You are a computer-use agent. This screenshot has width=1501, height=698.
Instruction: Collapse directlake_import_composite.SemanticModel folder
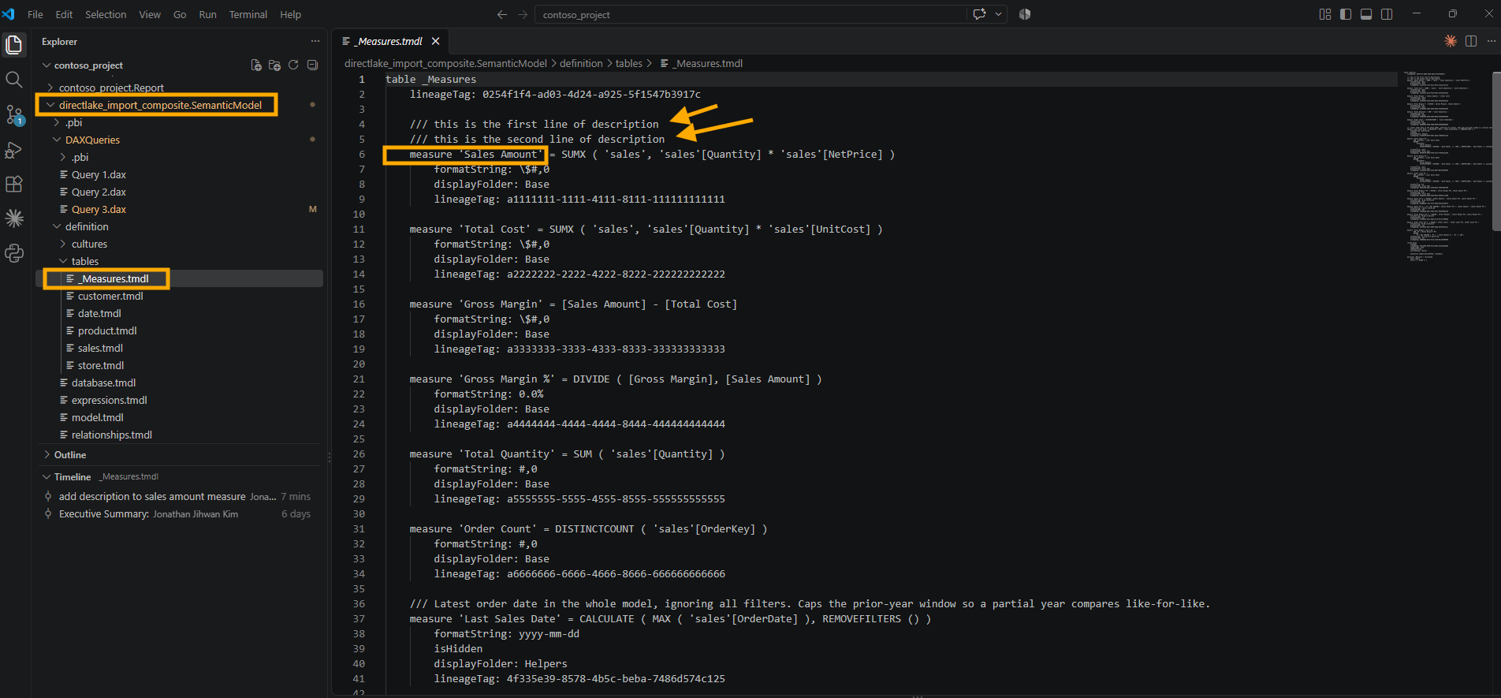pyautogui.click(x=51, y=105)
